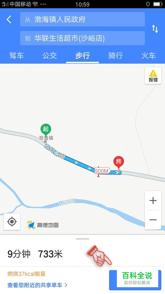Edit the 渤海镇人民政府 origin field
Viewport: 165px width, 294px height.
82,19
